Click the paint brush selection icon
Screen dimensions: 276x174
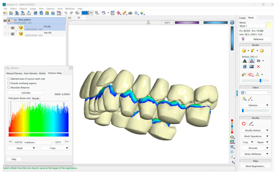click(250, 99)
